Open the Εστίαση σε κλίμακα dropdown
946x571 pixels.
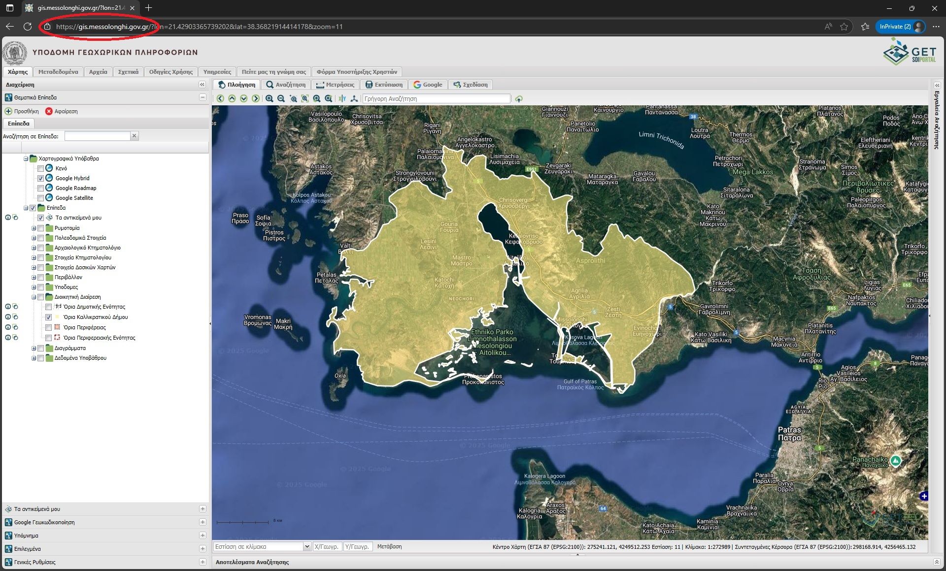[x=307, y=546]
